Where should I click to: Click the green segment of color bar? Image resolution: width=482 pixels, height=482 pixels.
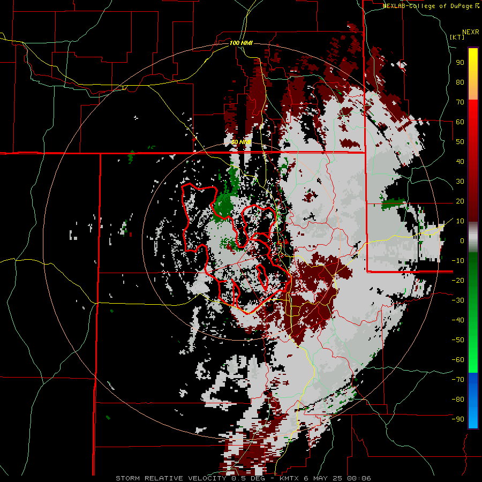[x=473, y=312]
